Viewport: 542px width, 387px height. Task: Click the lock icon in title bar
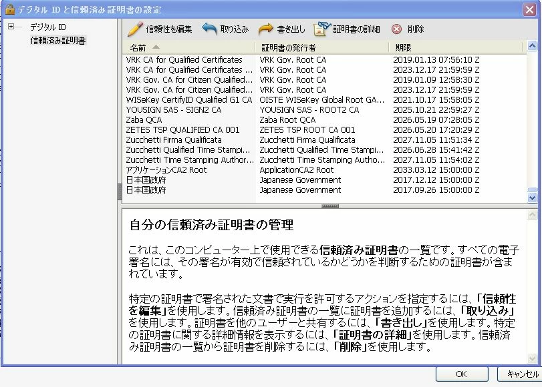point(9,9)
